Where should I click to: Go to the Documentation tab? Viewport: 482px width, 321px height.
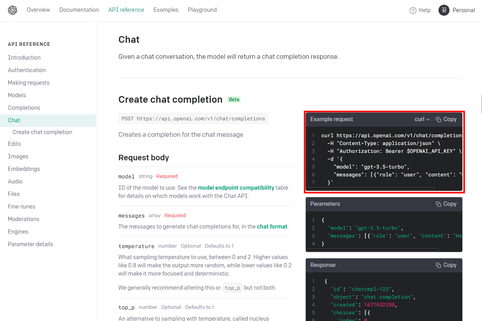79,10
